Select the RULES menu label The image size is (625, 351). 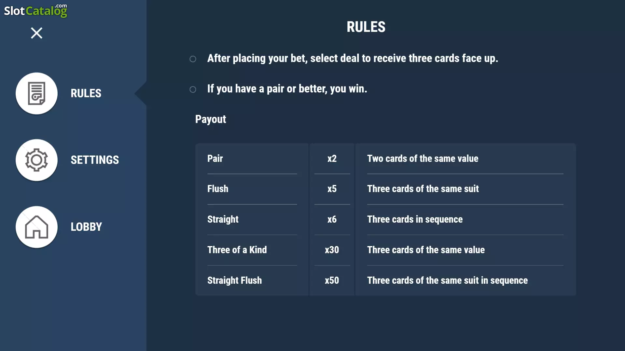pos(86,93)
